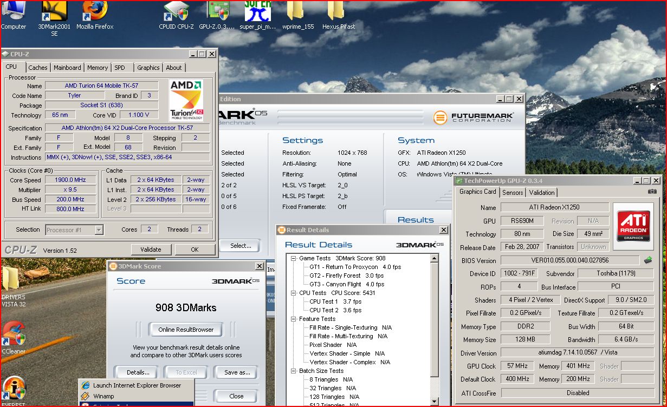This screenshot has height=407, width=667.
Task: Click OK in the CPU-Z window
Action: point(195,250)
